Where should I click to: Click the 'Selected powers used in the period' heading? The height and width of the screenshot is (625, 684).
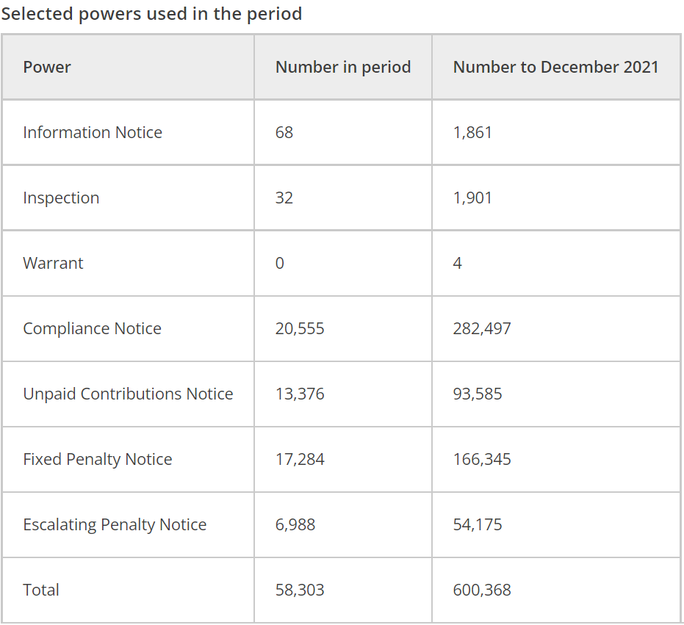tap(151, 14)
